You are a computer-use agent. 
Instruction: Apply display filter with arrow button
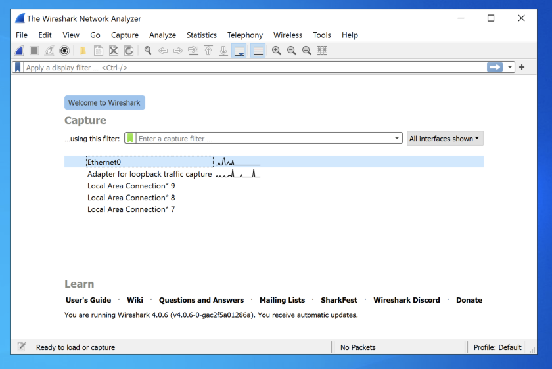[495, 67]
